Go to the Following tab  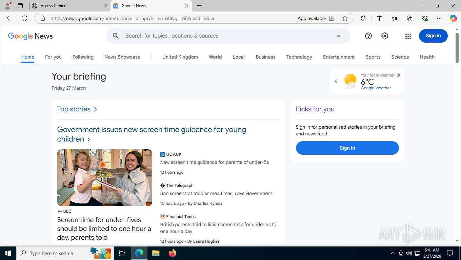pos(83,57)
